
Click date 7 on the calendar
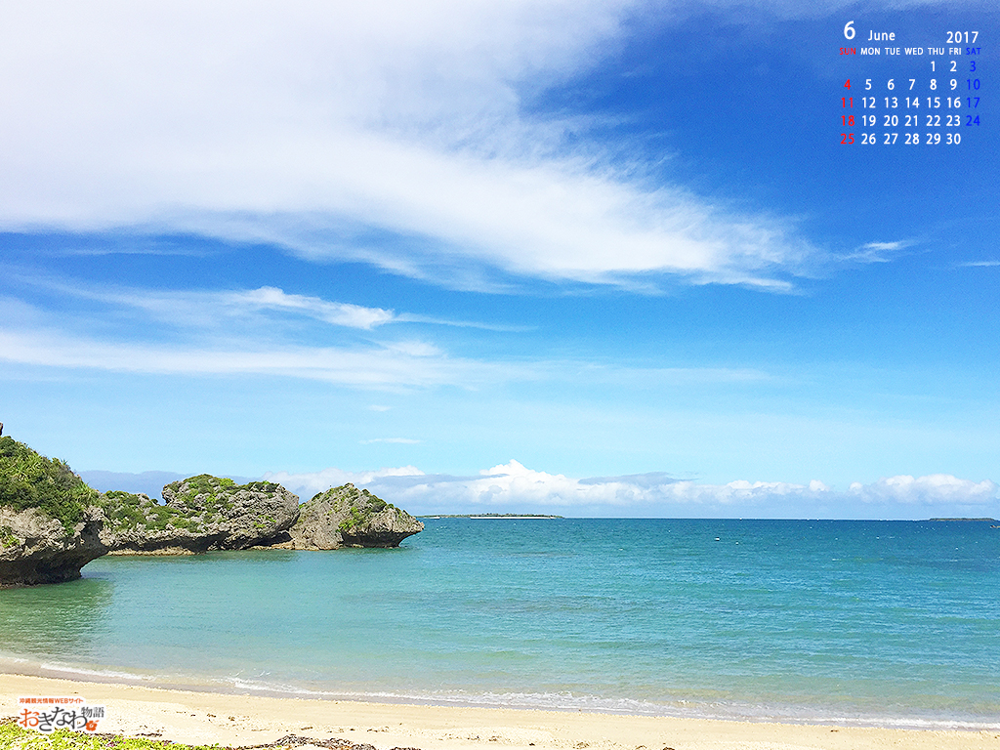coord(912,85)
